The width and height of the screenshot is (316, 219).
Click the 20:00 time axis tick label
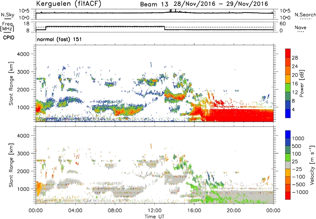233,211
